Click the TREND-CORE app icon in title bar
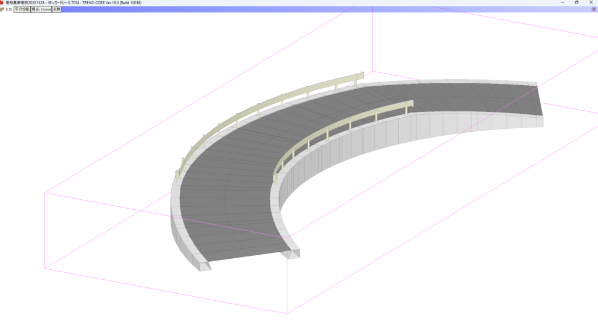This screenshot has height=320, width=598. 2,2
